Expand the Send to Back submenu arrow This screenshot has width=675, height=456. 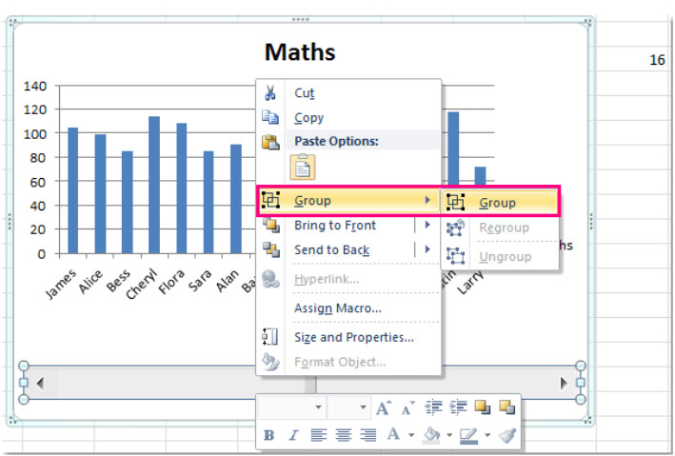(427, 249)
